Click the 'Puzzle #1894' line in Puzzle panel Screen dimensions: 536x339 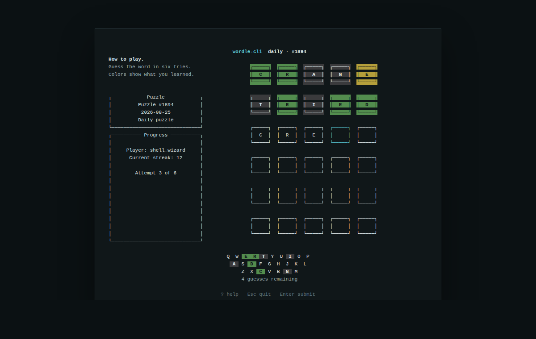coord(156,105)
